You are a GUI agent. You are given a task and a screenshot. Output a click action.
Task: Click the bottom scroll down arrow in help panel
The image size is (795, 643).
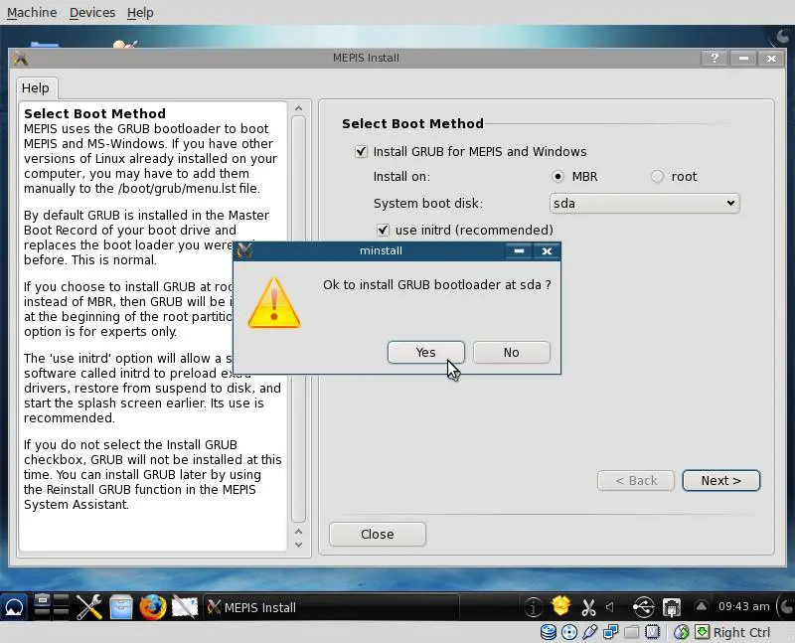299,545
